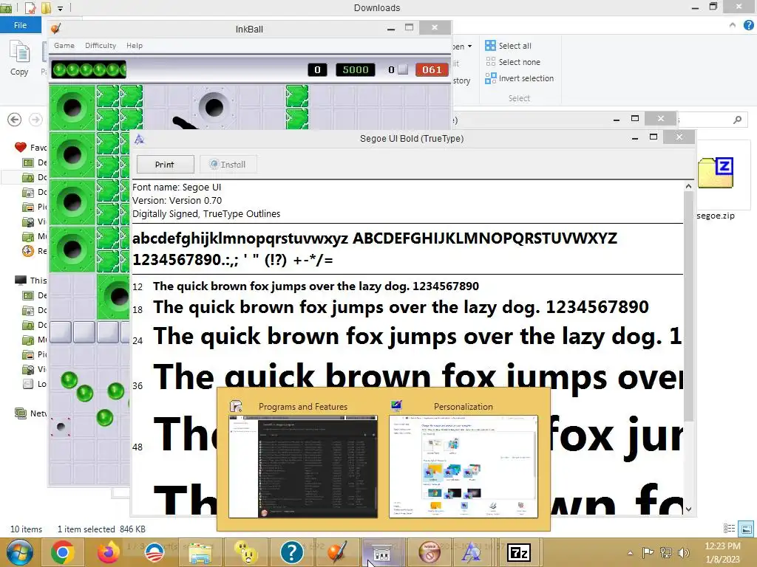757x567 pixels.
Task: Click the Explorer Back arrow
Action: tap(15, 120)
